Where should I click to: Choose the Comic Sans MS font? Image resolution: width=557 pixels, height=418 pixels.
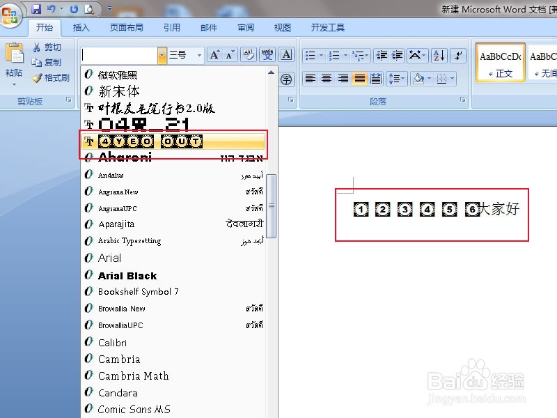[136, 410]
